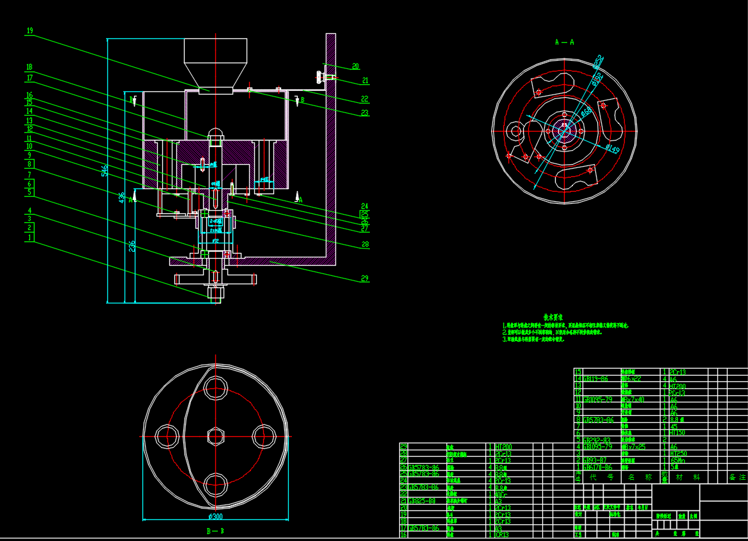Click the GB825-89 standard code cell
748x541 pixels.
click(x=424, y=501)
